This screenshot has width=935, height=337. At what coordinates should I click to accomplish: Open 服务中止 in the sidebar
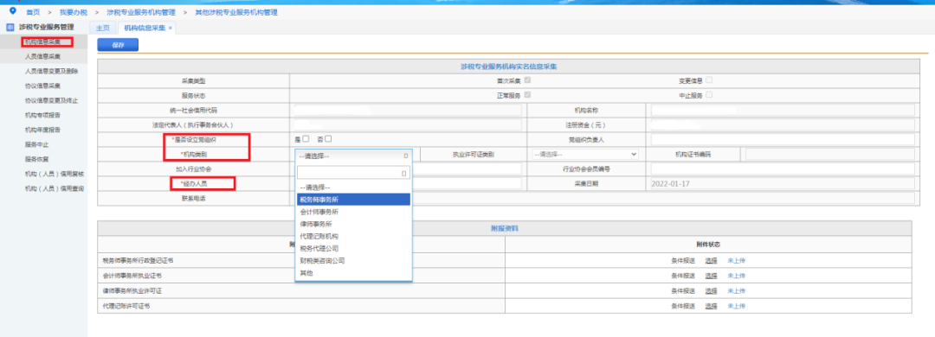[36, 144]
